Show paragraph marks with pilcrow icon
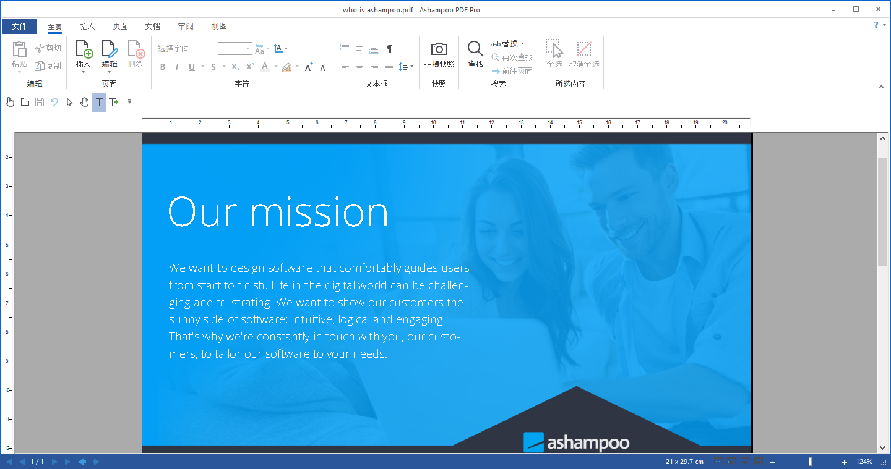891x469 pixels. [x=389, y=48]
